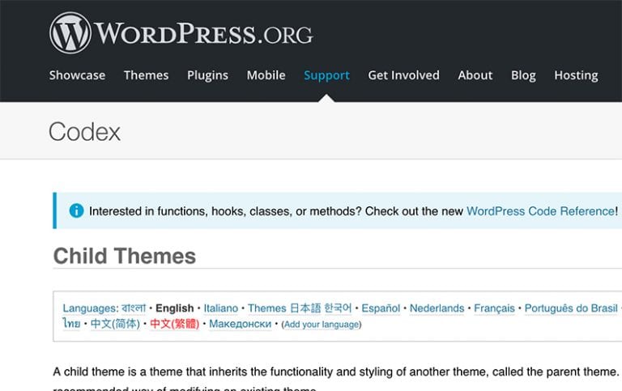622x391 pixels.
Task: Open the highlighted Support tab
Action: [x=326, y=75]
